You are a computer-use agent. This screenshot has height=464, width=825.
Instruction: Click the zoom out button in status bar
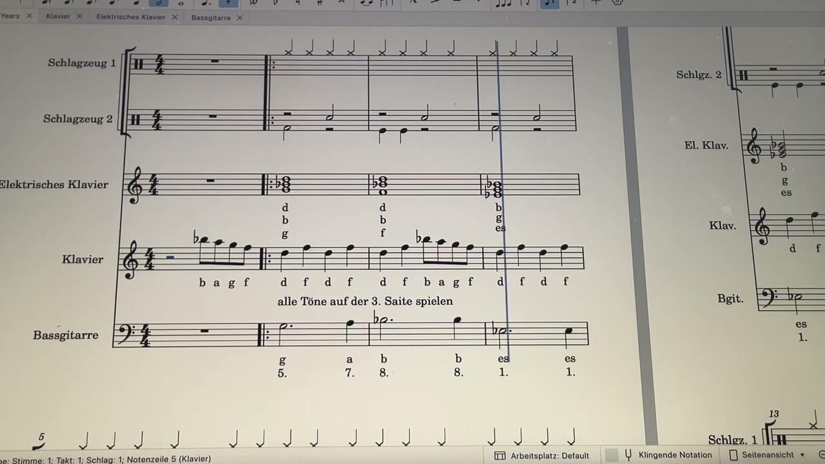820,455
